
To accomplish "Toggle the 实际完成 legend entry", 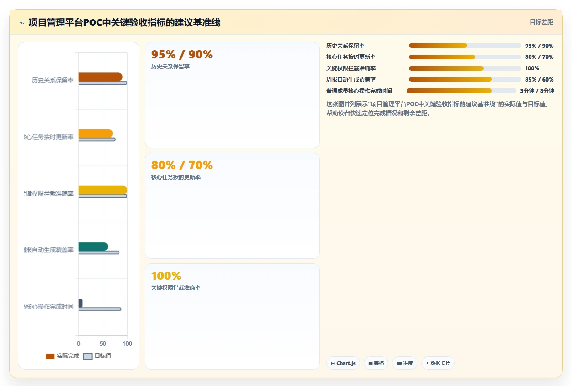I will point(62,356).
